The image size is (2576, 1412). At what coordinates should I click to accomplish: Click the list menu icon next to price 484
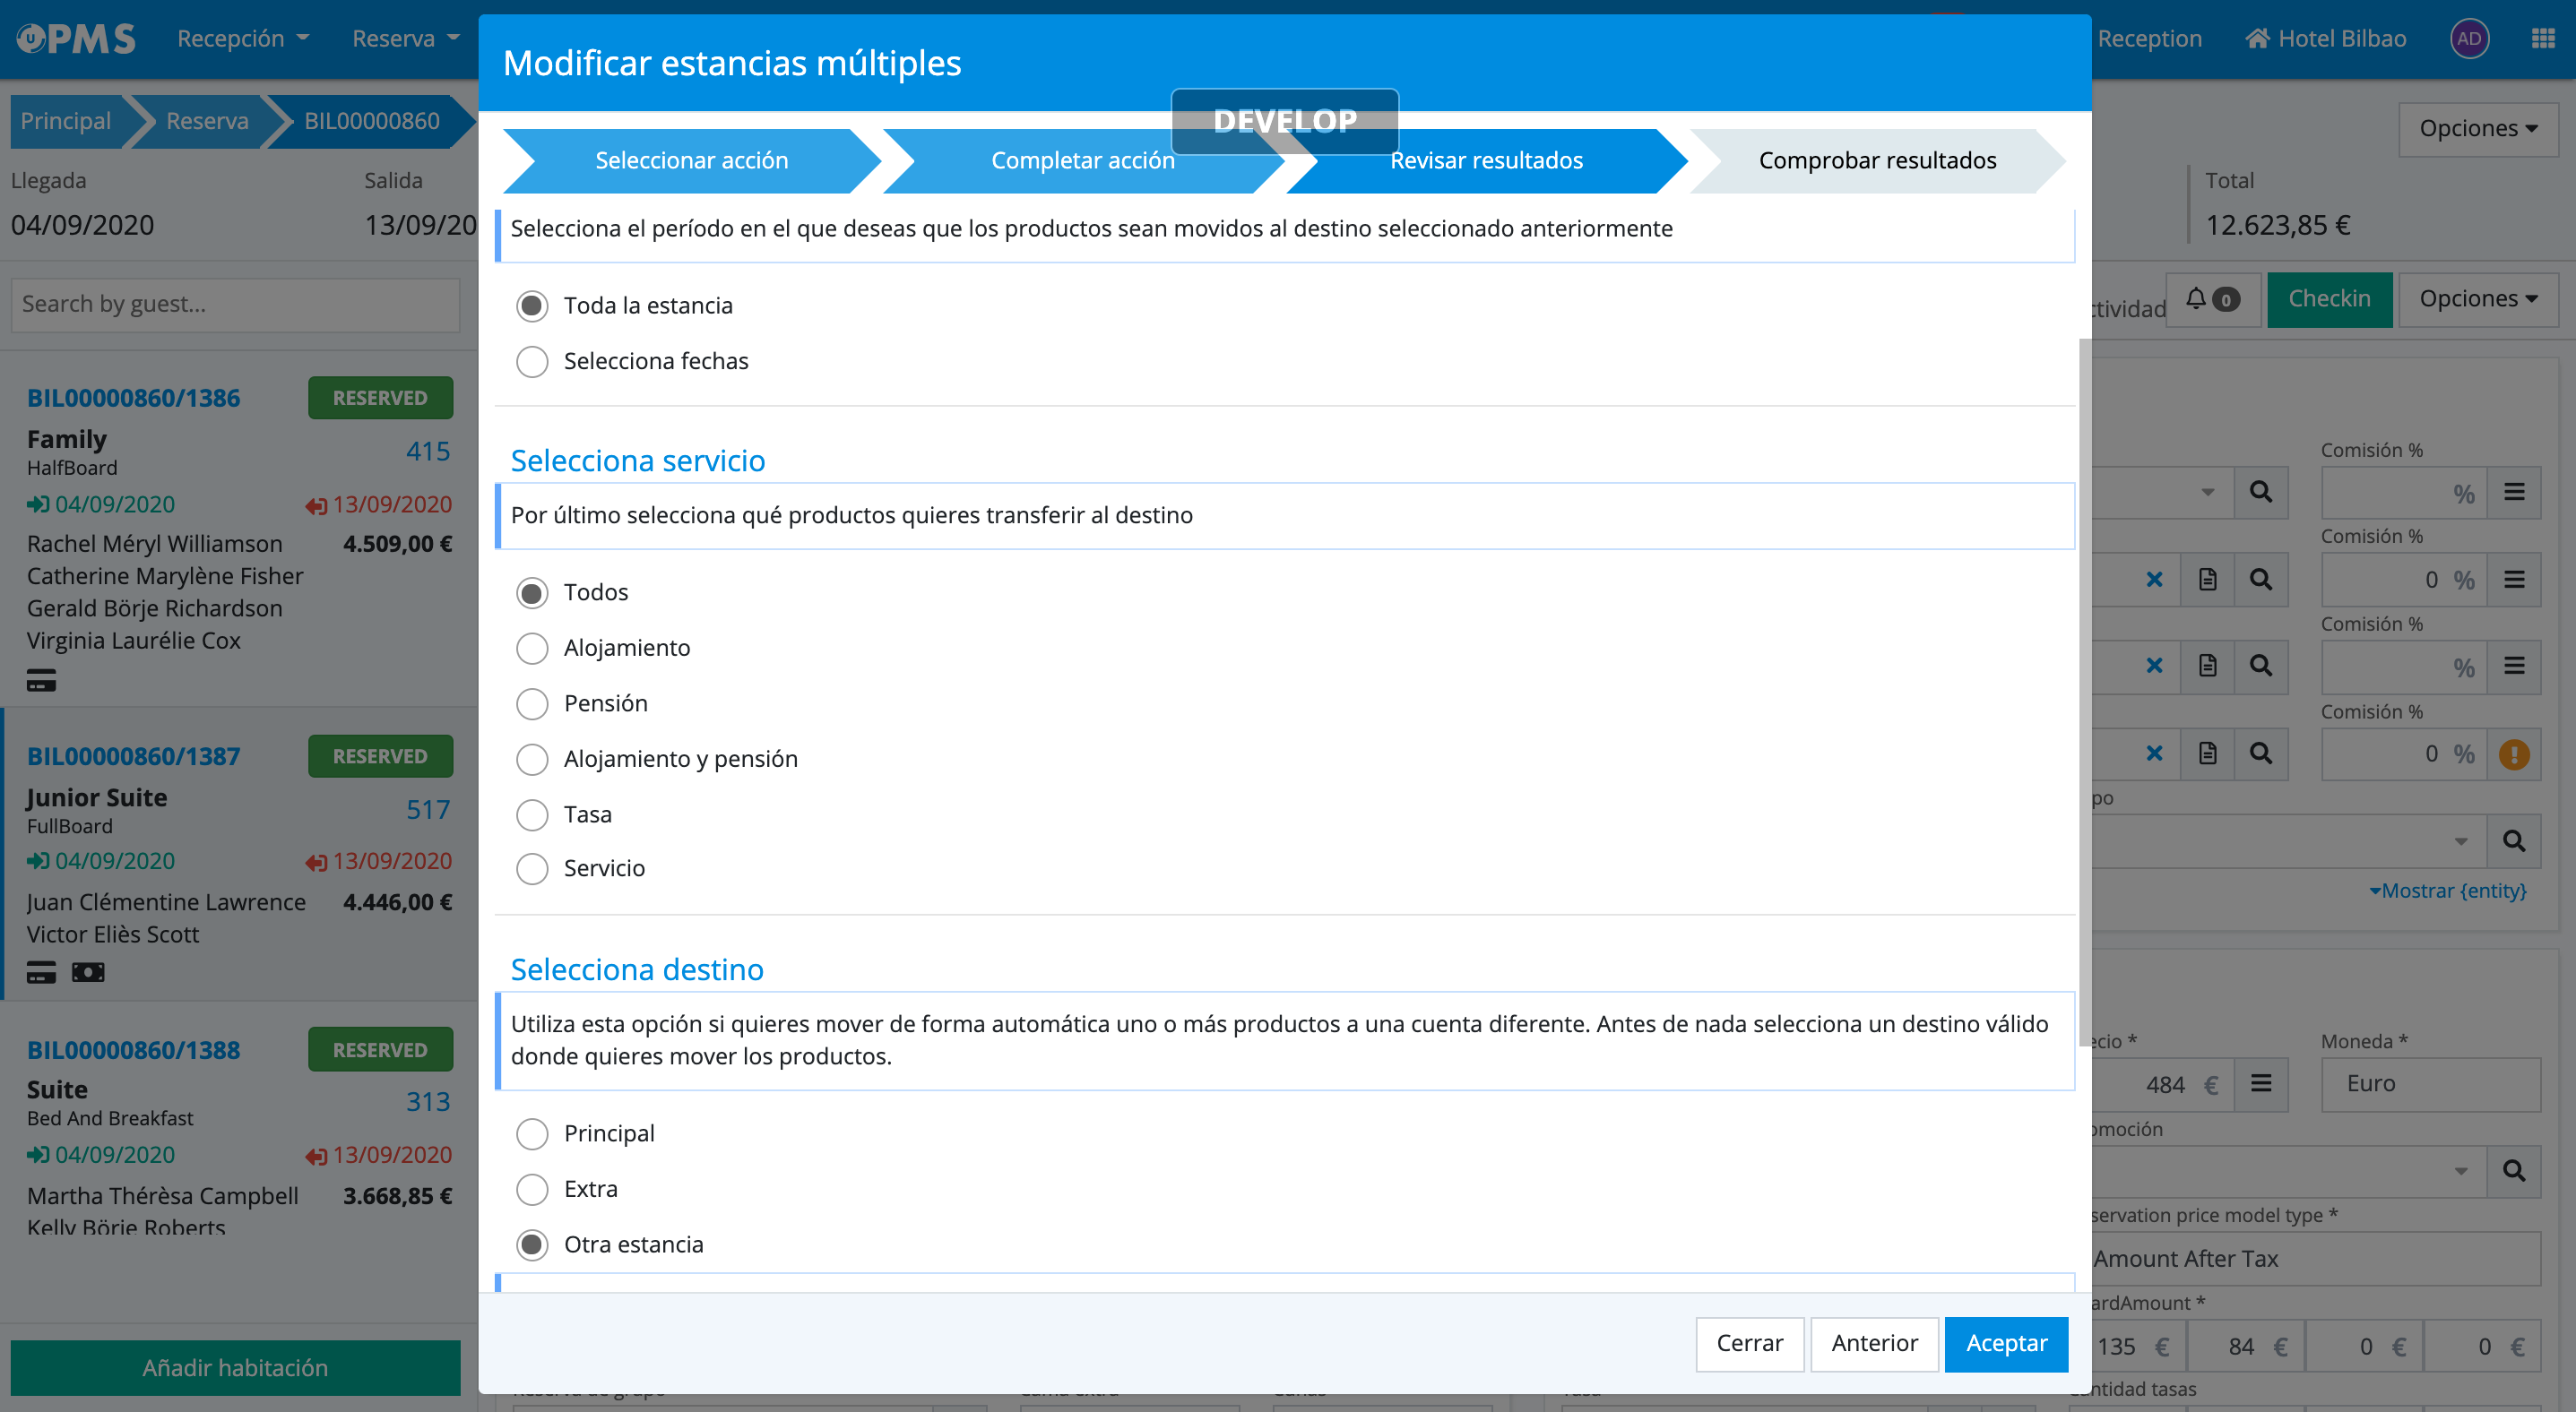pos(2261,1084)
